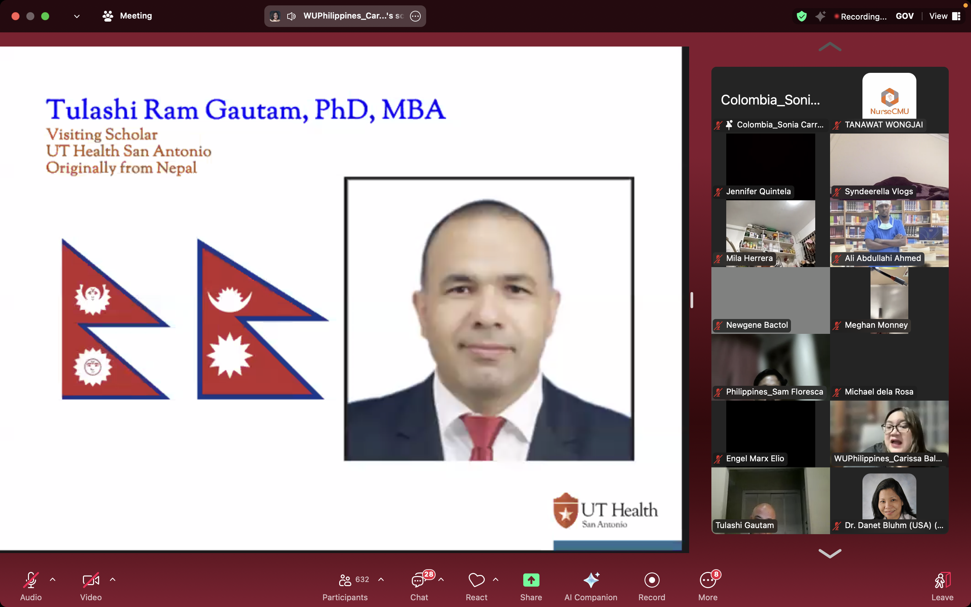Click muted mic icon beside Syndeerella Vlogs
Viewport: 971px width, 607px height.
coord(837,192)
